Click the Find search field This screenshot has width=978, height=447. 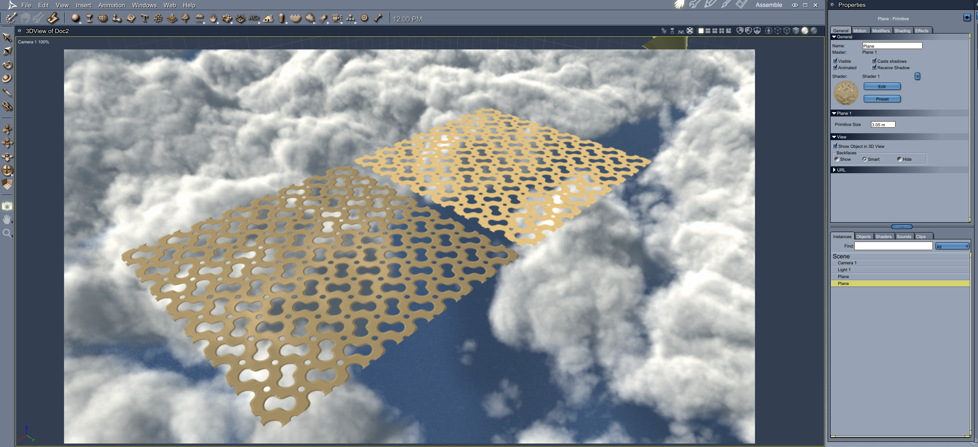click(893, 246)
